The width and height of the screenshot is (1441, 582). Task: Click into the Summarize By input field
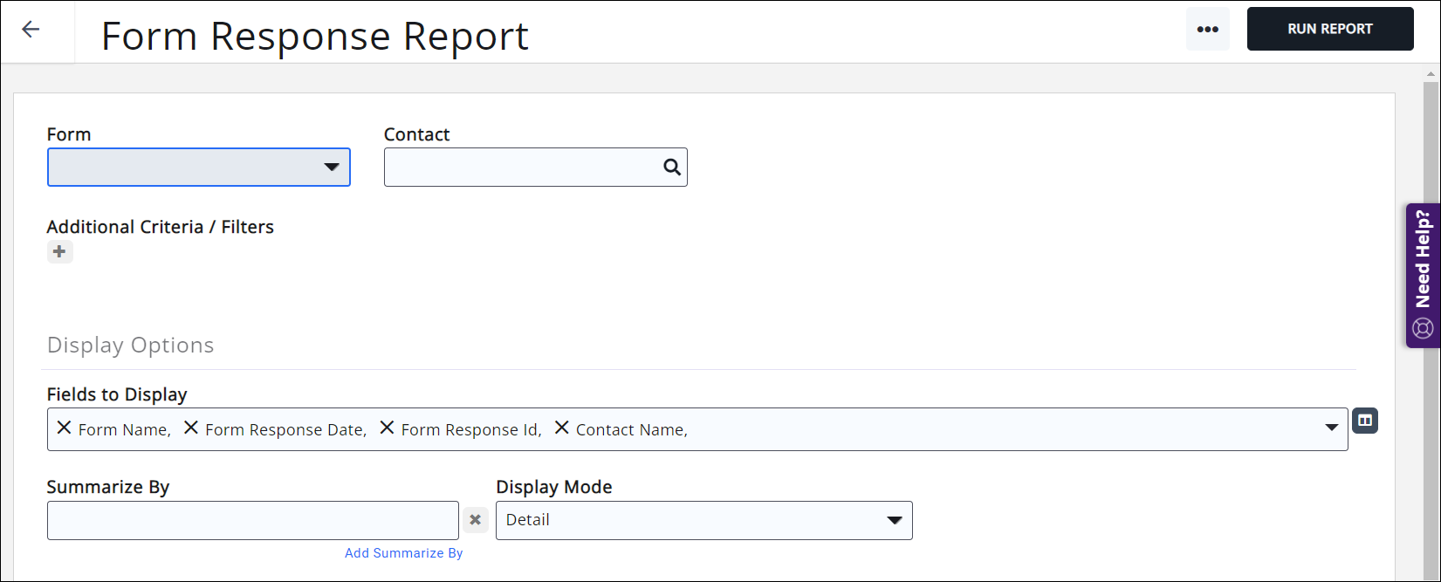pos(252,520)
